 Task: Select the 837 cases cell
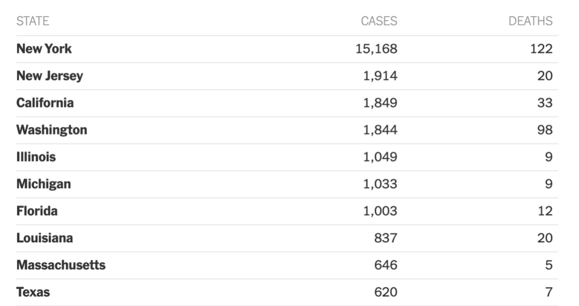[x=385, y=238]
